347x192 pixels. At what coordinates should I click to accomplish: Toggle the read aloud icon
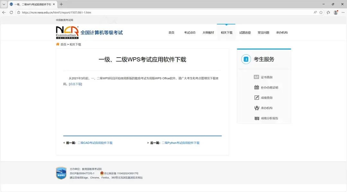(x=315, y=13)
